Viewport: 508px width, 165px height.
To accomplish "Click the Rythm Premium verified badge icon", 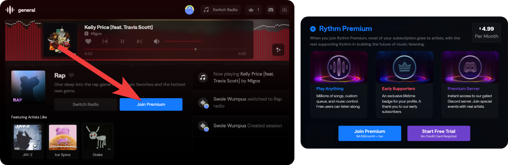I will (313, 29).
